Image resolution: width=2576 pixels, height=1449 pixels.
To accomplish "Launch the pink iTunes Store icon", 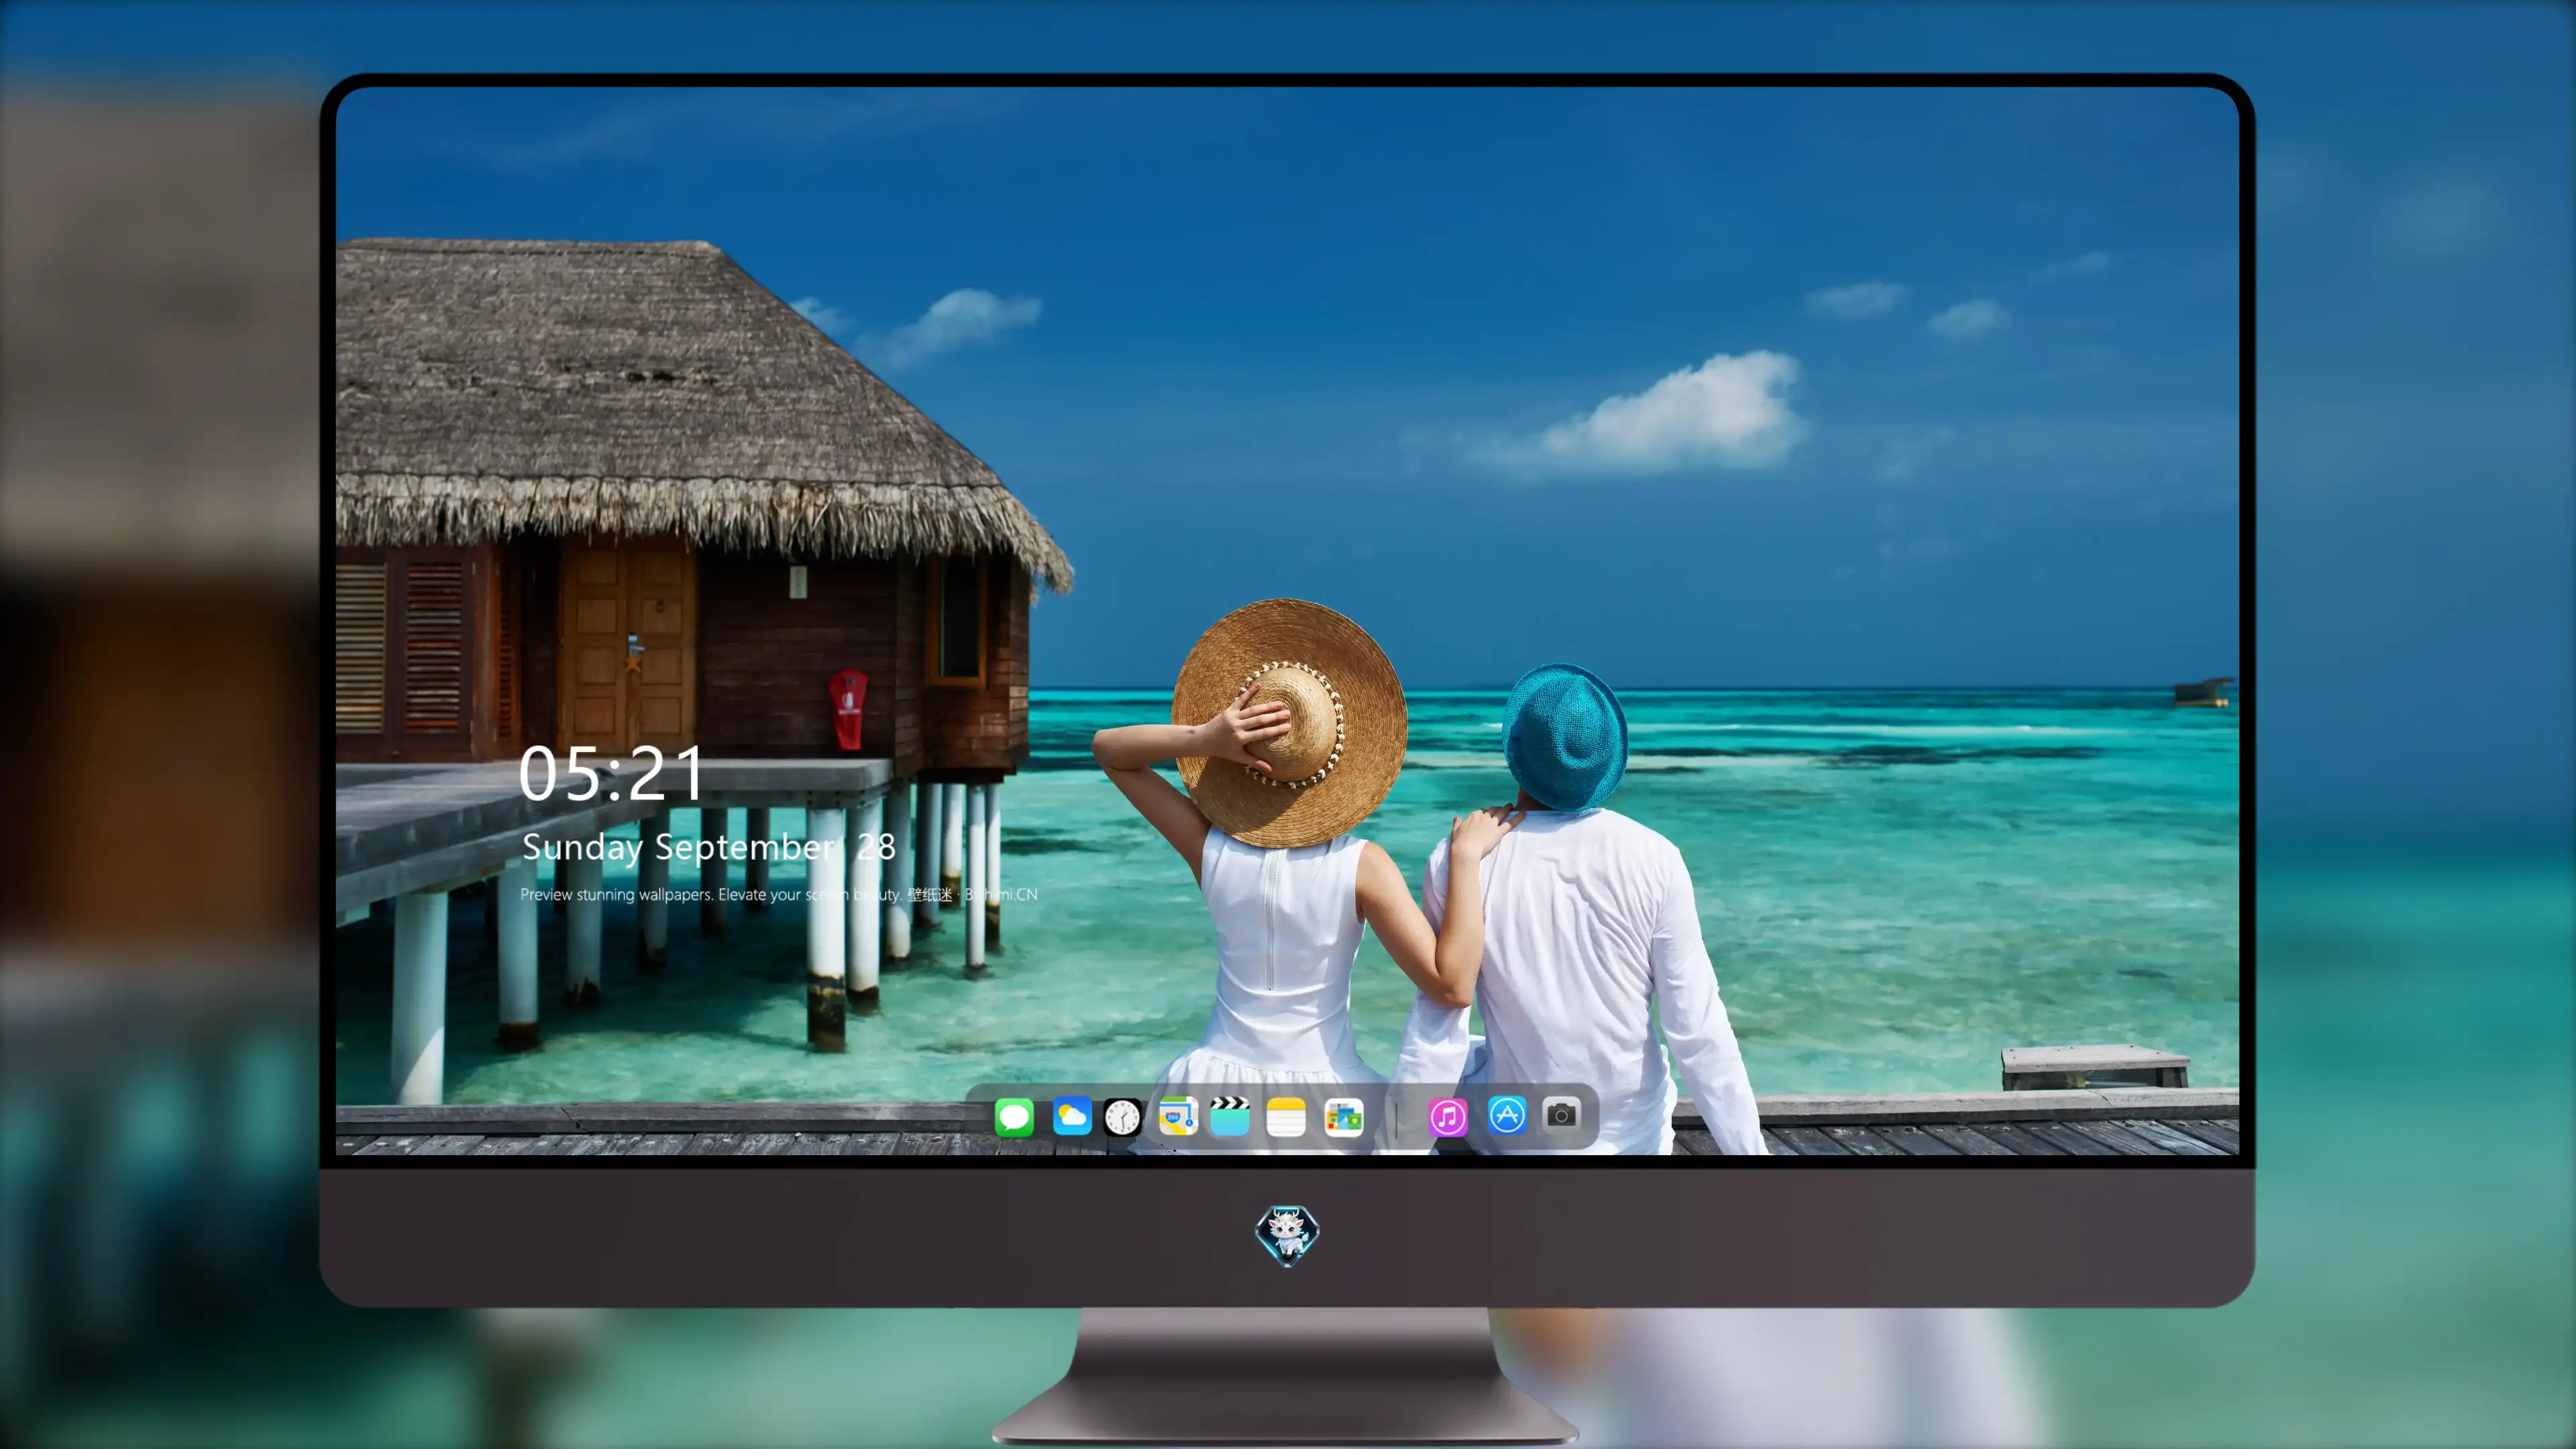I will click(x=1448, y=1117).
